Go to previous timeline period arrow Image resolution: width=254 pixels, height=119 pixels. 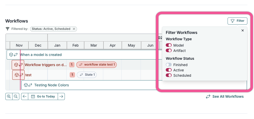pyautogui.click(x=25, y=96)
